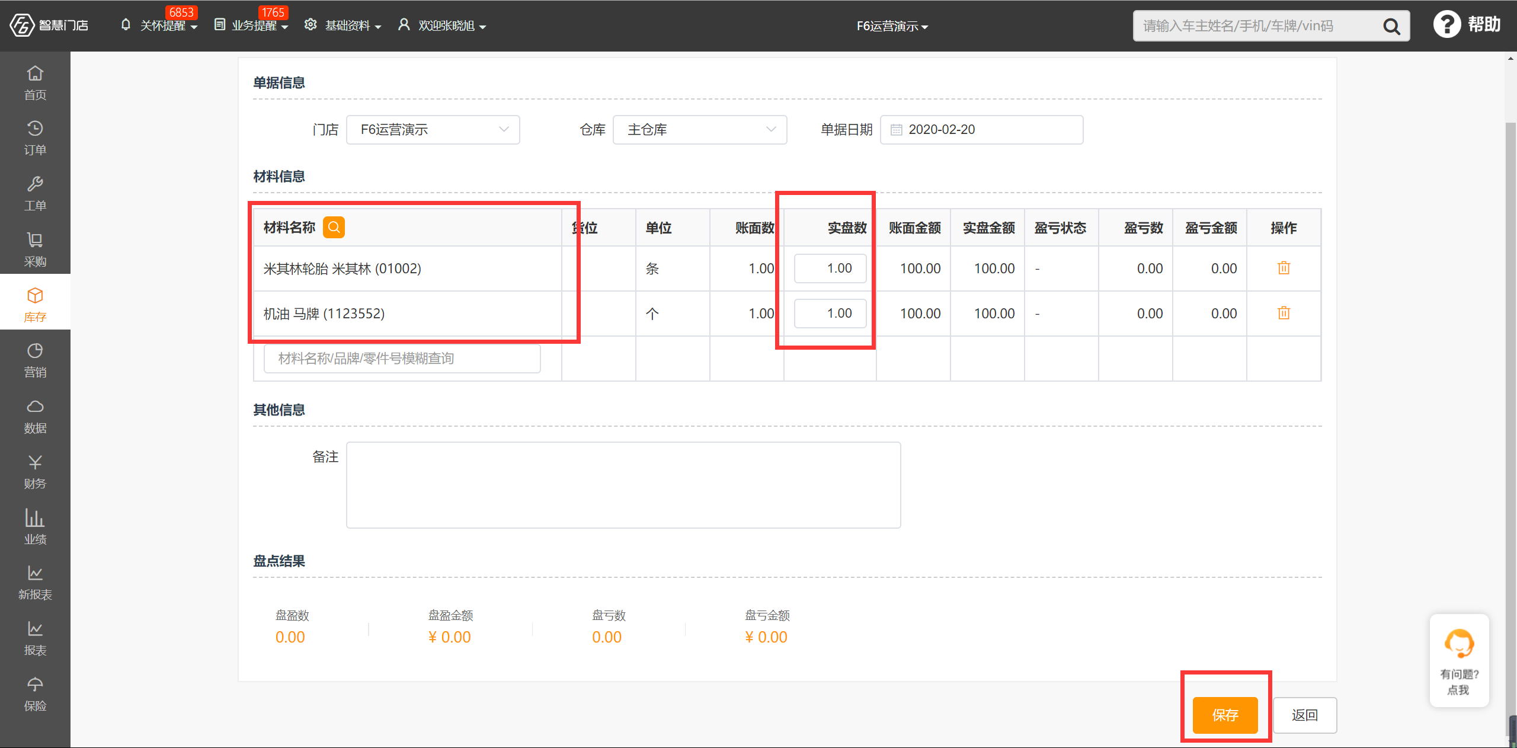
Task: Open the 库存 inventory sidebar icon
Action: pos(35,305)
